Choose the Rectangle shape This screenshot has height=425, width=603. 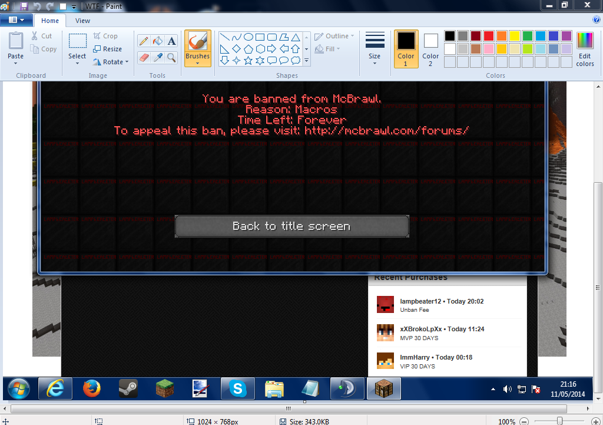260,37
